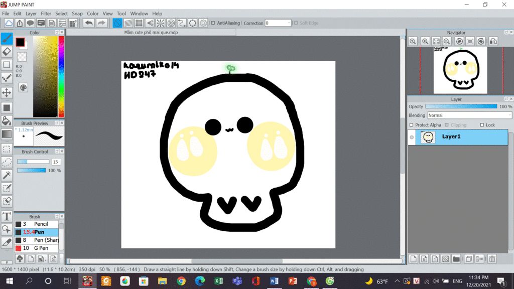Open Excel from the taskbar

[218, 281]
